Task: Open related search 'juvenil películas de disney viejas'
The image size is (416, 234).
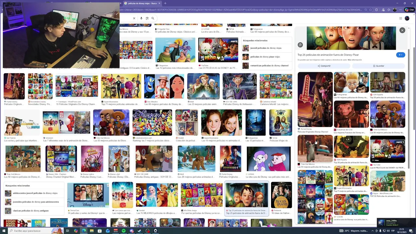Action: [266, 48]
